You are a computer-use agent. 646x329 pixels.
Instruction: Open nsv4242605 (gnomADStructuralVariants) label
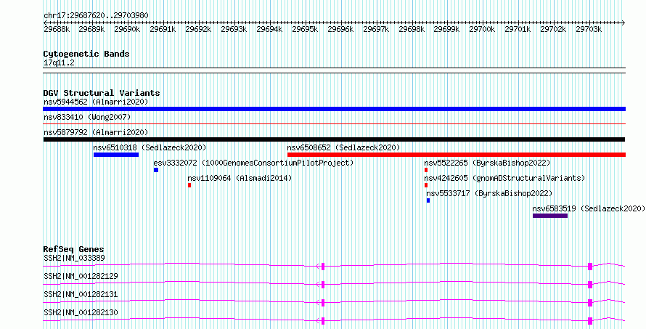pos(504,178)
